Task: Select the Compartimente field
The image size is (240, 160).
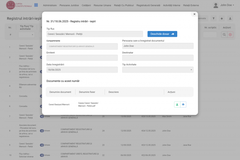Action: pos(82,46)
